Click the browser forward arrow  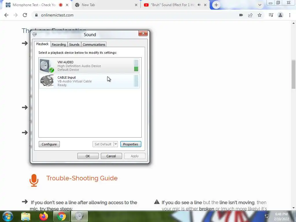pos(16,15)
